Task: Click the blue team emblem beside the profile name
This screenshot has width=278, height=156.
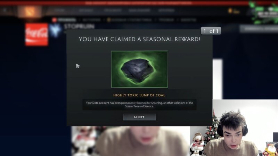Action: (55, 30)
